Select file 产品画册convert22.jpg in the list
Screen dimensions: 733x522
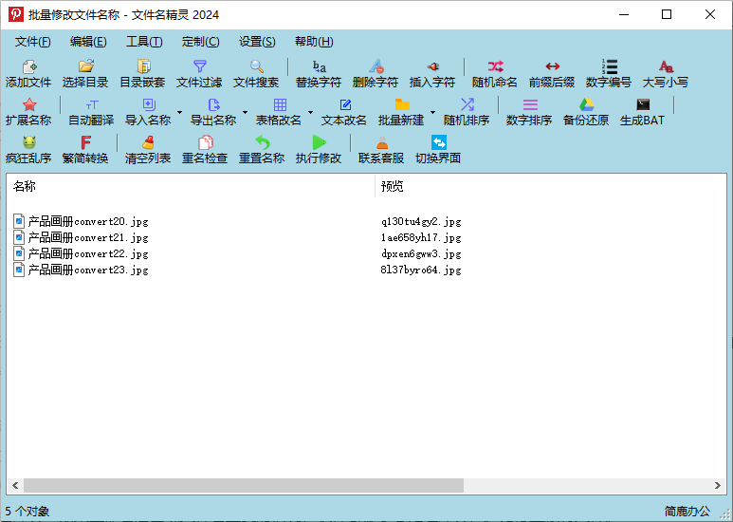(88, 253)
